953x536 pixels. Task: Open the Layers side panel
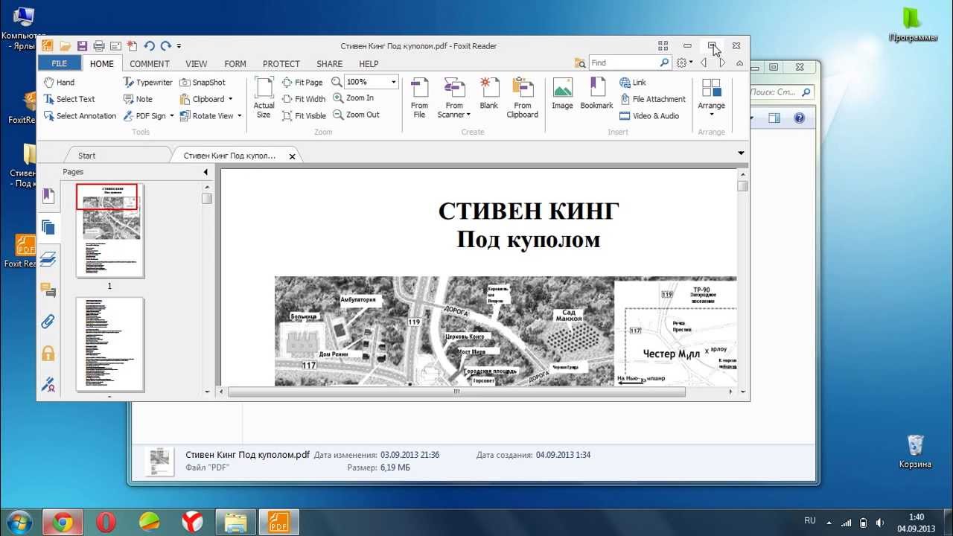point(48,258)
